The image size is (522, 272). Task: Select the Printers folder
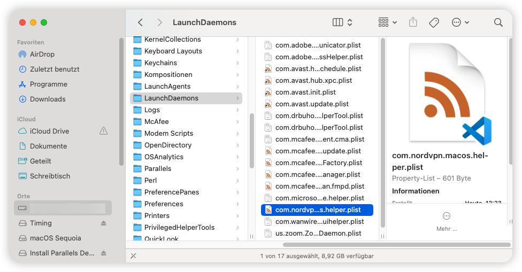[x=157, y=216]
